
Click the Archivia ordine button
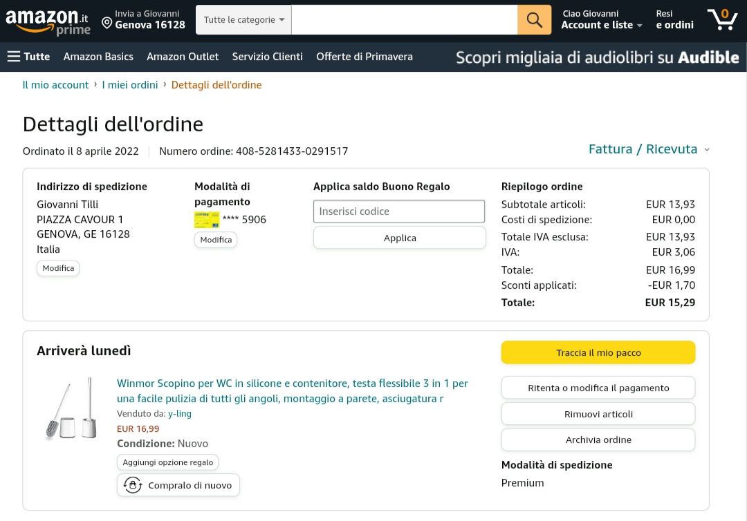598,439
